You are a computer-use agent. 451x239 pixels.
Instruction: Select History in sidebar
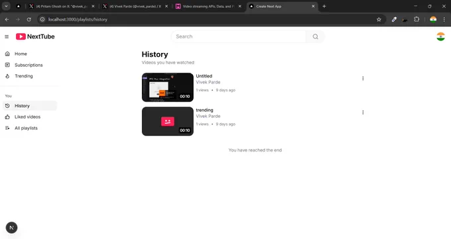tap(31, 106)
